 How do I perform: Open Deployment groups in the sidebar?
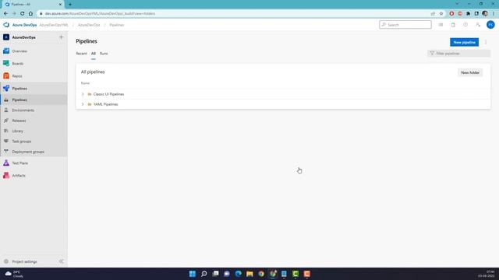[x=28, y=152]
